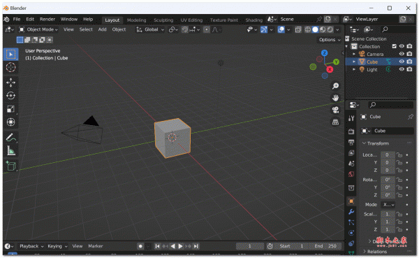Hide the Light in viewport

coord(402,69)
